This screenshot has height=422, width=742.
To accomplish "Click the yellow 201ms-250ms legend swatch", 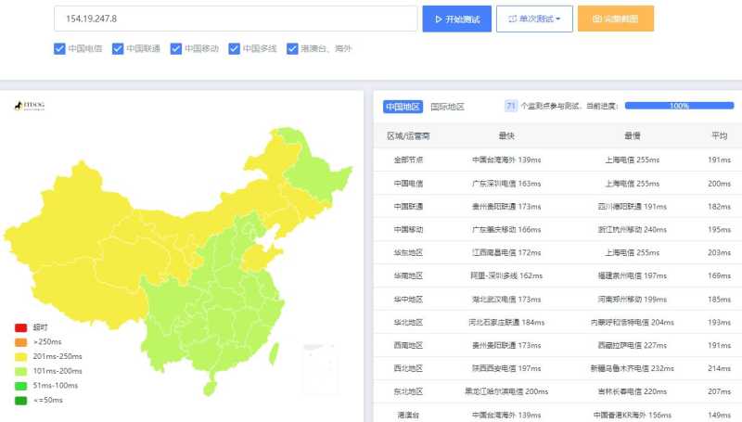I will [x=20, y=357].
